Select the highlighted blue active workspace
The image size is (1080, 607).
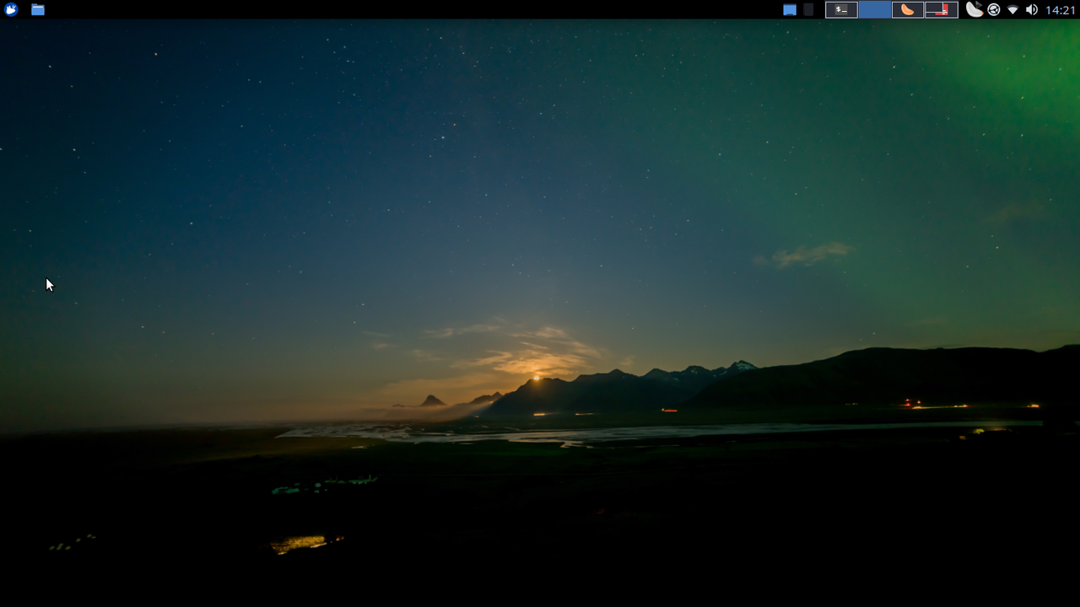tap(875, 10)
